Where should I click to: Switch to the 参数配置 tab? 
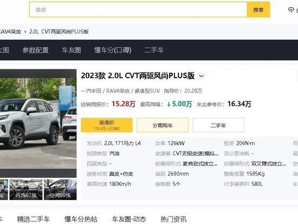[36, 50]
